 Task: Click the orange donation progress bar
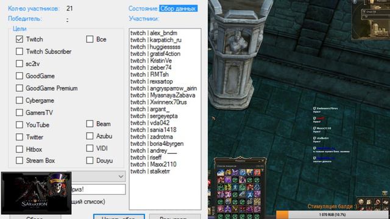pos(333,215)
